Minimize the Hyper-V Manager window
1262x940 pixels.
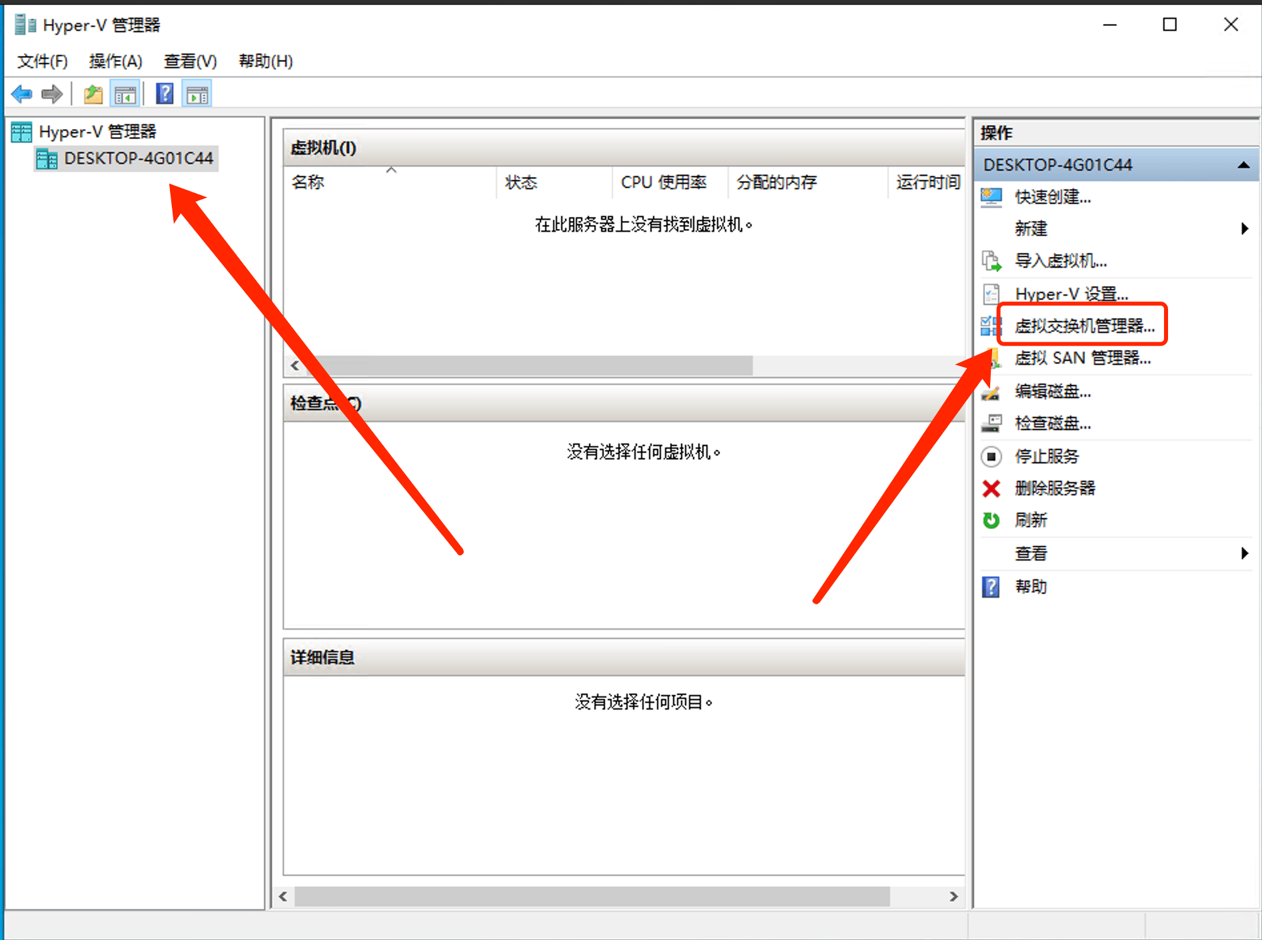point(1110,25)
